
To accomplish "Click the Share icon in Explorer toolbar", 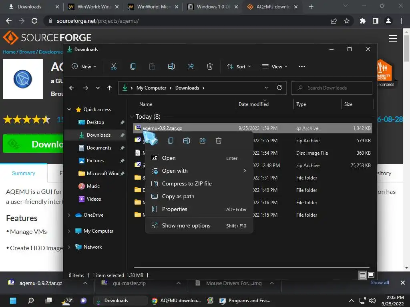I will 190,67.
